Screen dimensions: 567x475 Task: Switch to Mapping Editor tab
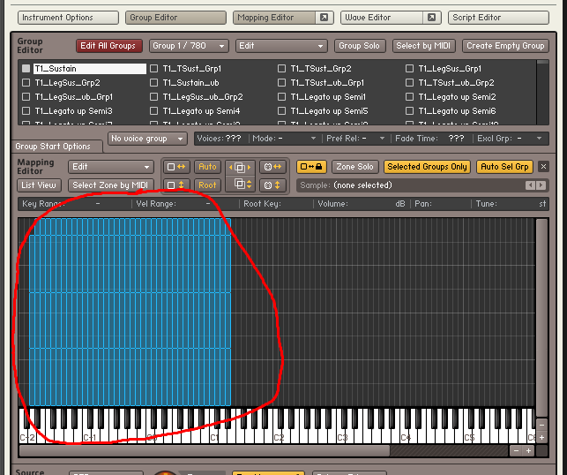pos(275,18)
